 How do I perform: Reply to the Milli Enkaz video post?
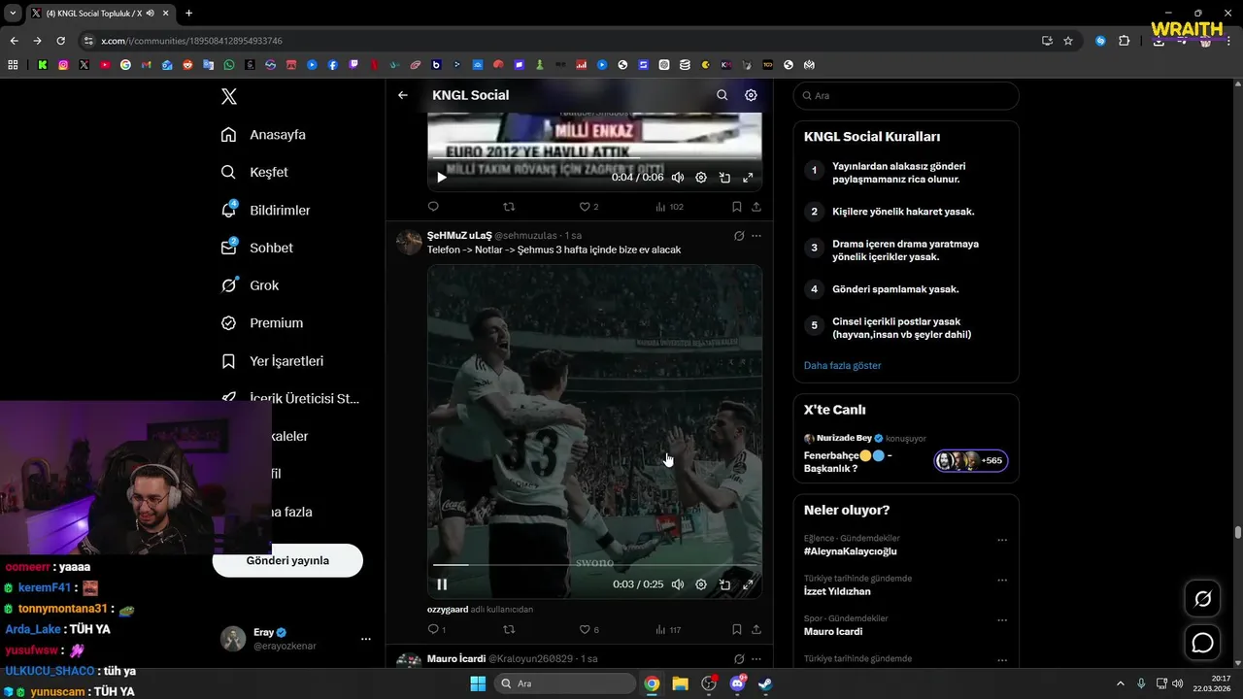(433, 207)
